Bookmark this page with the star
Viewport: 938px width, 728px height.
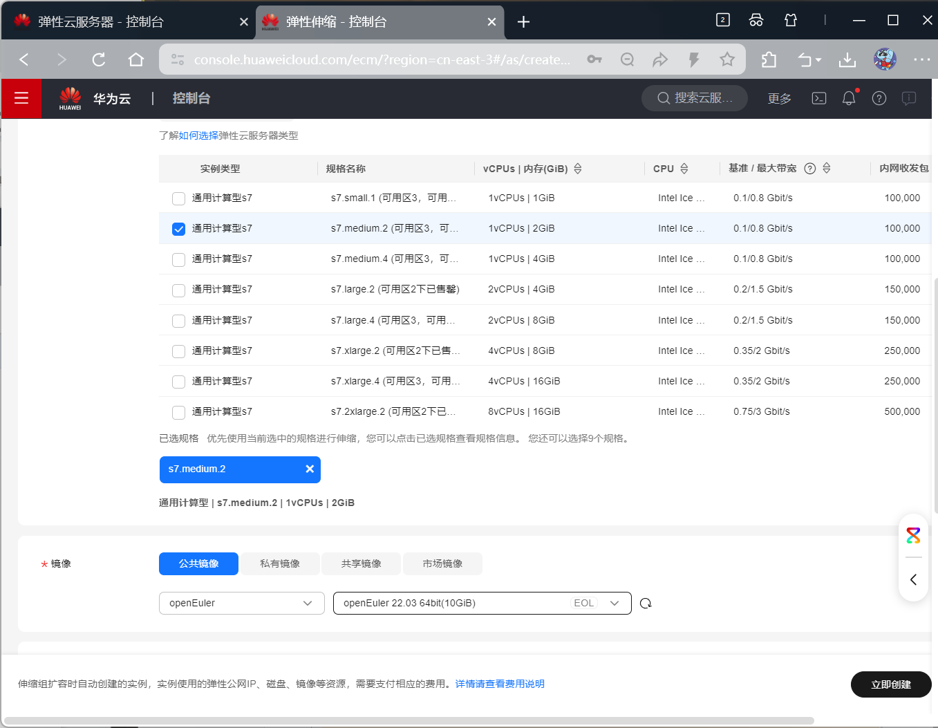click(727, 59)
